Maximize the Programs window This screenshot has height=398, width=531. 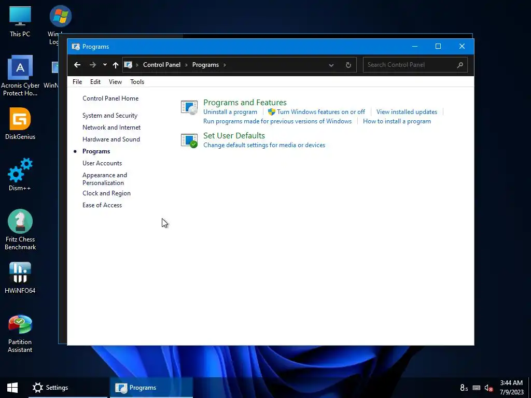click(x=438, y=46)
